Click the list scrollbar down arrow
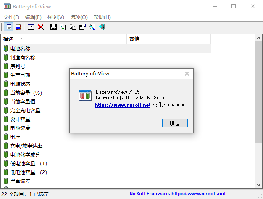This screenshot has width=263, height=199. tap(258, 185)
